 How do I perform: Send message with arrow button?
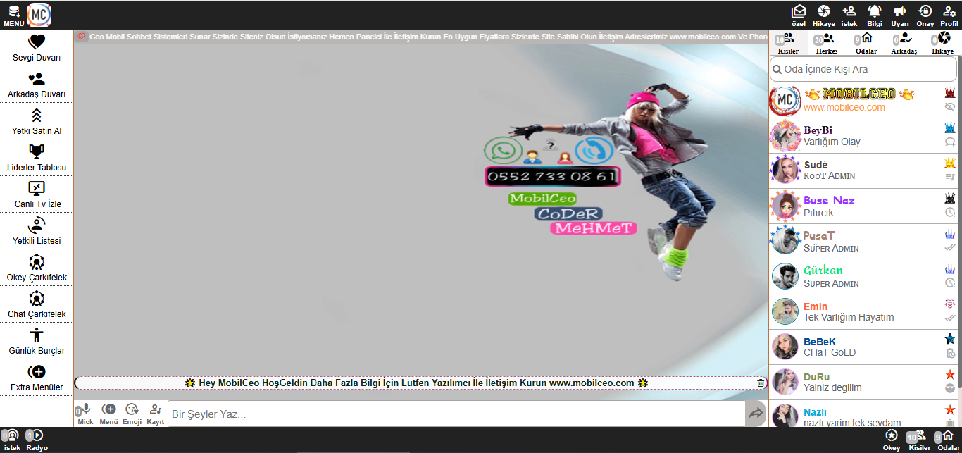pyautogui.click(x=756, y=414)
